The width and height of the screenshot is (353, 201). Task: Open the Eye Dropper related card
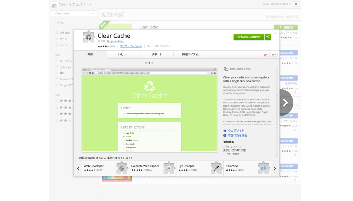pyautogui.click(x=200, y=168)
